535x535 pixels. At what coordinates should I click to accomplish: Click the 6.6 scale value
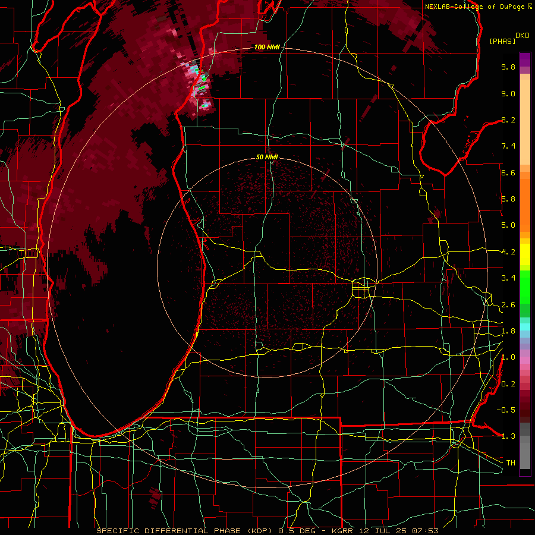click(508, 172)
